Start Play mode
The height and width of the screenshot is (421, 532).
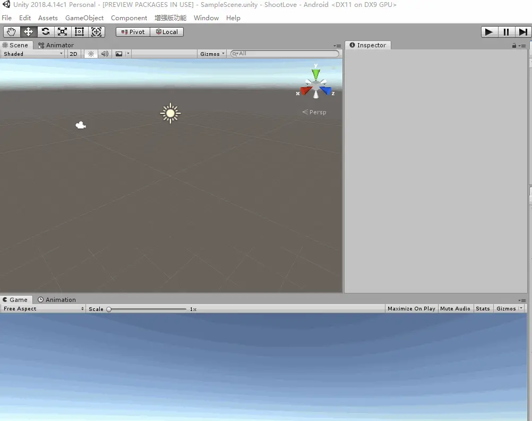click(x=489, y=31)
